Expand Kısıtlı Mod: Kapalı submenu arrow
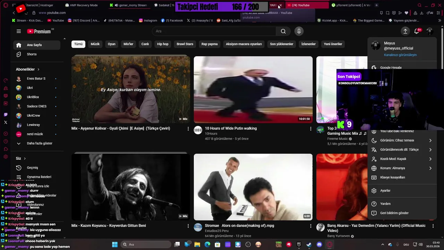 [430, 159]
